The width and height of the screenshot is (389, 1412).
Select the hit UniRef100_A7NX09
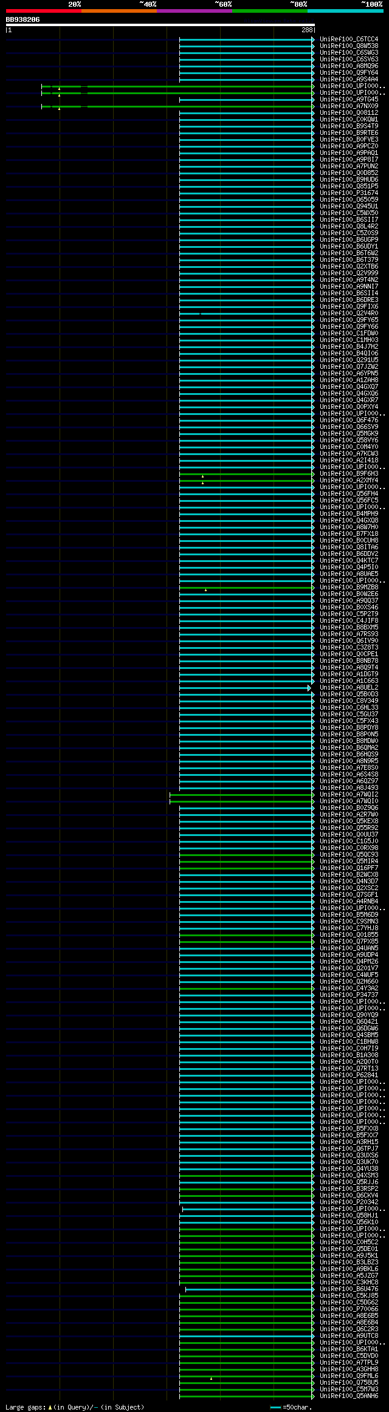coord(349,106)
